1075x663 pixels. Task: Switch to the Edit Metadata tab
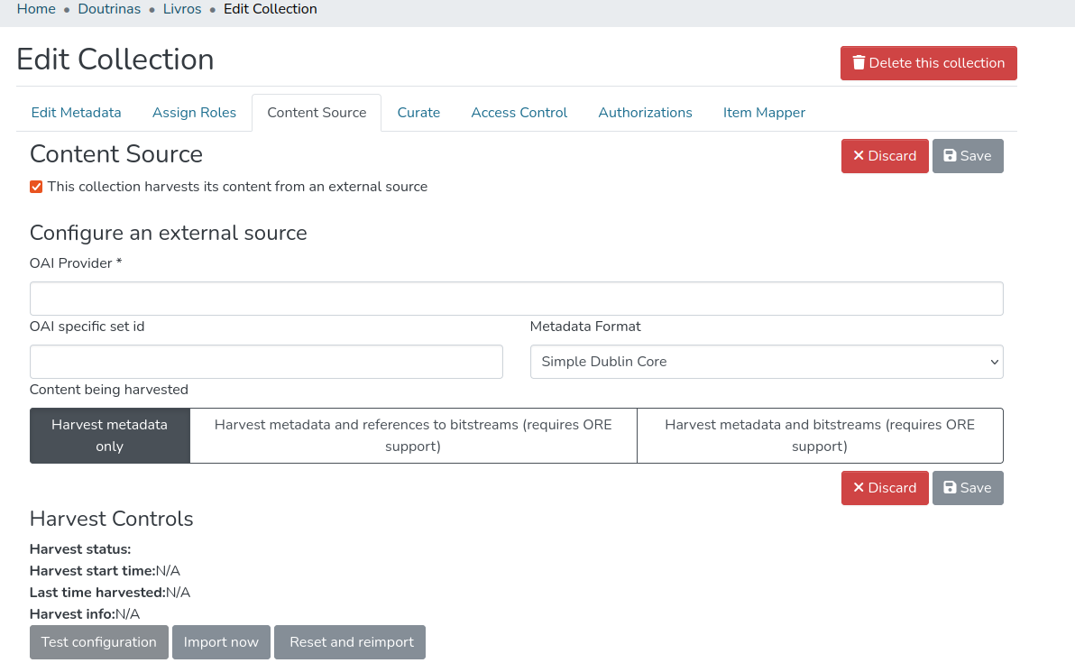coord(76,113)
